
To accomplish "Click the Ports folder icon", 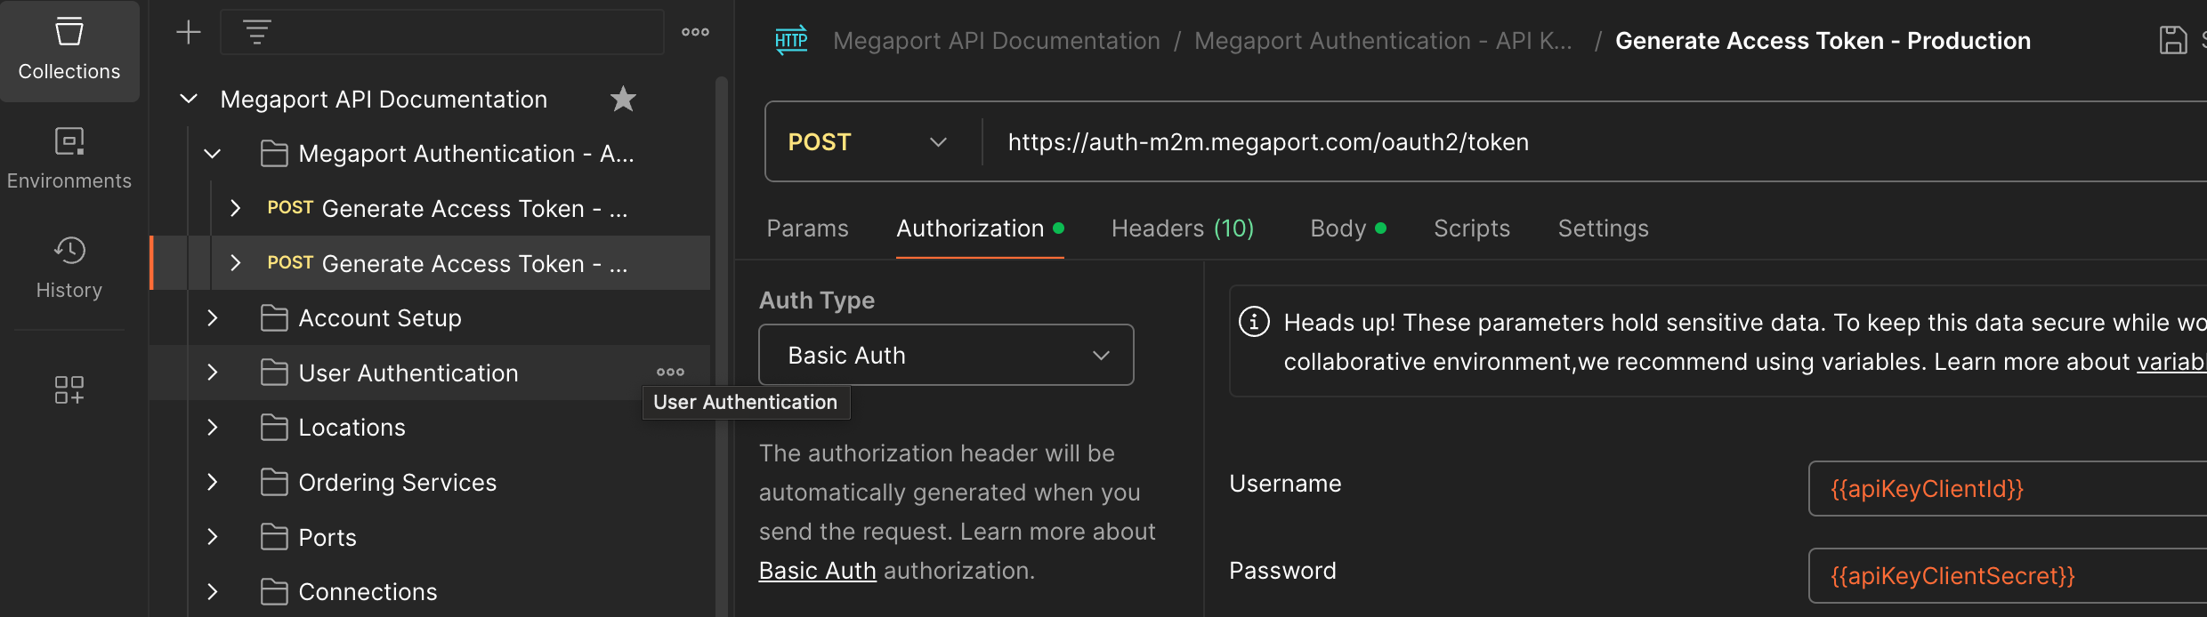I will (274, 537).
